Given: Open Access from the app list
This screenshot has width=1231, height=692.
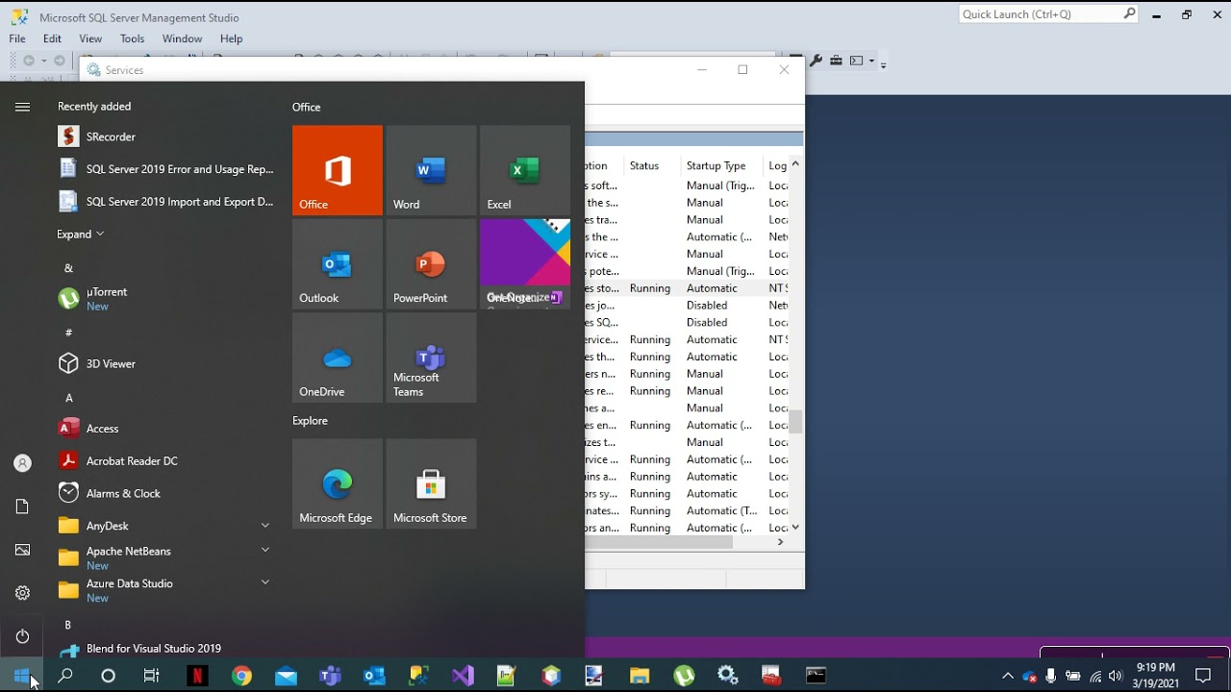Looking at the screenshot, I should click(x=166, y=429).
